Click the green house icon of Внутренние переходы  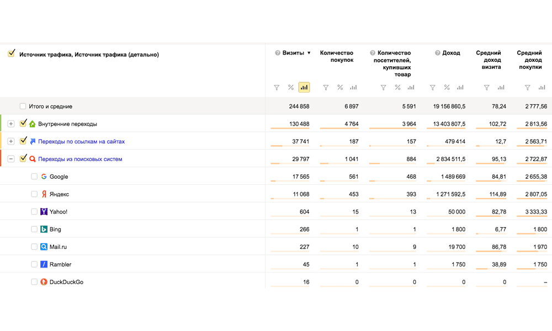pyautogui.click(x=33, y=124)
